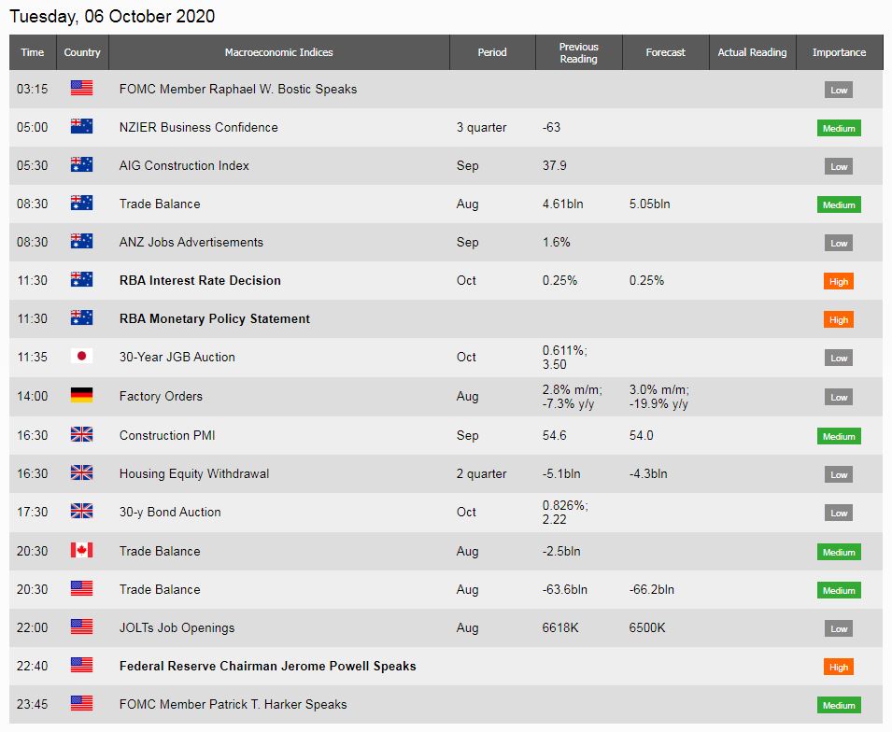Image resolution: width=892 pixels, height=732 pixels.
Task: Click the UK flag beside Construction PMI
Action: pyautogui.click(x=81, y=434)
